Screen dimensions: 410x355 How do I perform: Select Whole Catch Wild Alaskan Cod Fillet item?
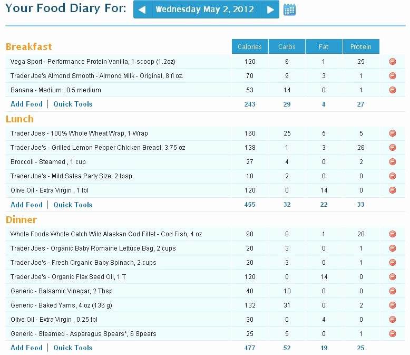[x=106, y=234]
